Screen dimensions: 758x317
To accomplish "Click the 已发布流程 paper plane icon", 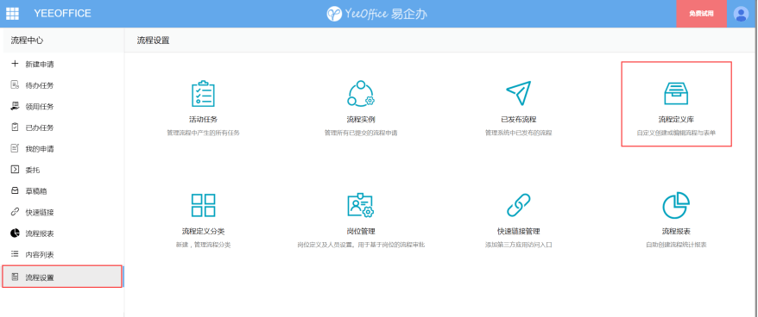I will [x=518, y=93].
